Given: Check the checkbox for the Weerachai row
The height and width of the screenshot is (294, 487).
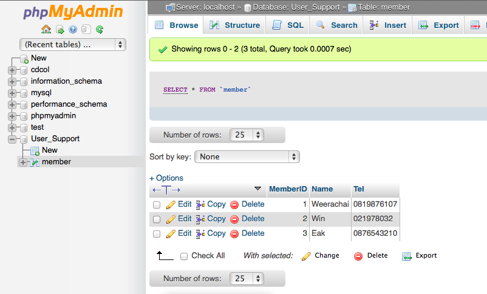Looking at the screenshot, I should (x=157, y=205).
